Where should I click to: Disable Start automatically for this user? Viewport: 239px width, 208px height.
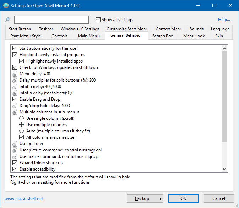click(x=15, y=48)
